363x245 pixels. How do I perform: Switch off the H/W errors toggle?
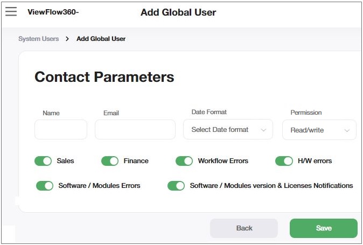284,161
